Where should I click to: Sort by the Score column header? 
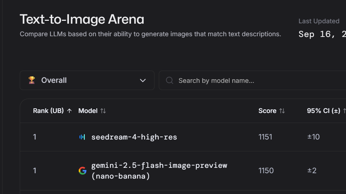coord(267,111)
